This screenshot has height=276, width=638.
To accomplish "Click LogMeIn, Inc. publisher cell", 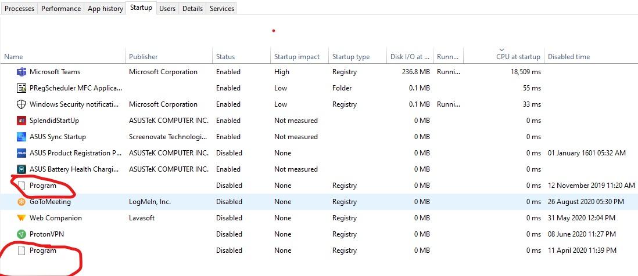I will click(x=150, y=202).
